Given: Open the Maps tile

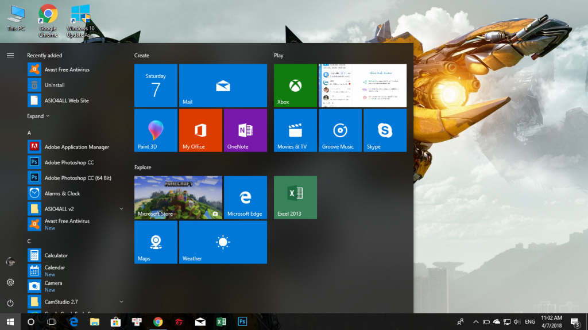Looking at the screenshot, I should pos(156,242).
